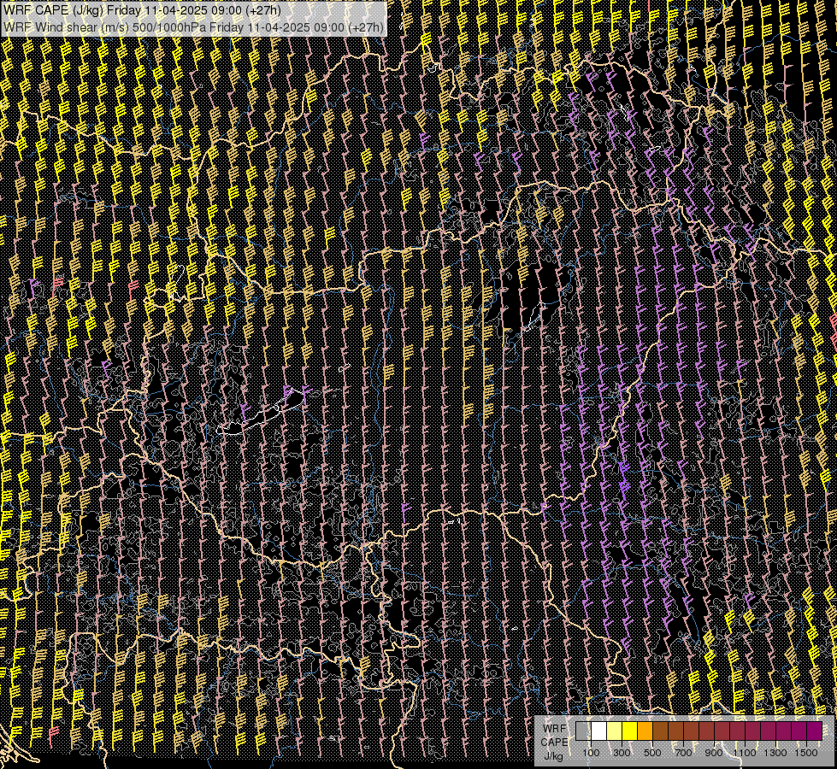The width and height of the screenshot is (837, 769).
Task: Click the 'WRF Wind shear (m/s) 500/1000hPa' title line
Action: pos(193,27)
